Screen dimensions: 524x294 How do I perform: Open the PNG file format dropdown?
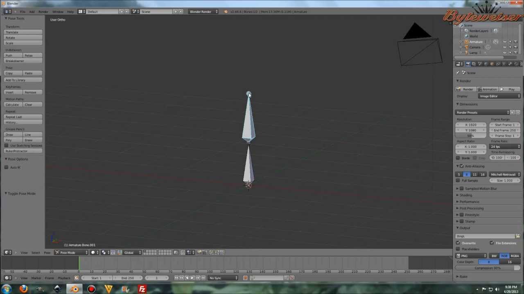pos(471,256)
